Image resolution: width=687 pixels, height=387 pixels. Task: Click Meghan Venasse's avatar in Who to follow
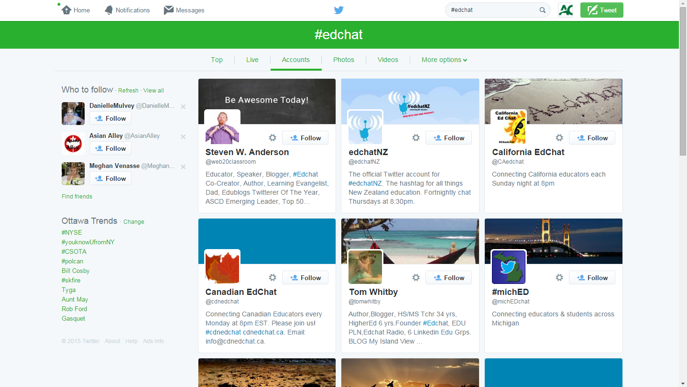point(73,174)
